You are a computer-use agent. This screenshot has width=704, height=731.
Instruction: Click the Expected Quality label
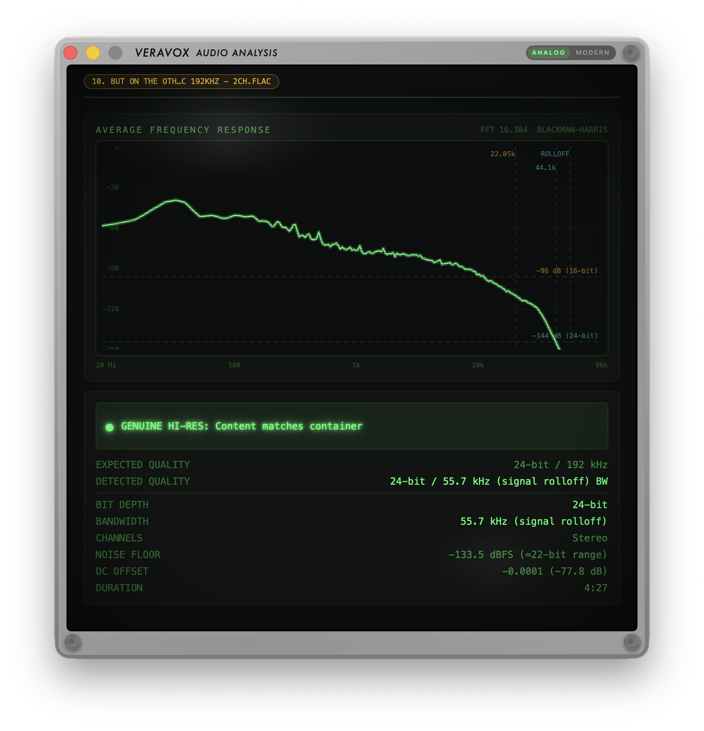pyautogui.click(x=143, y=465)
